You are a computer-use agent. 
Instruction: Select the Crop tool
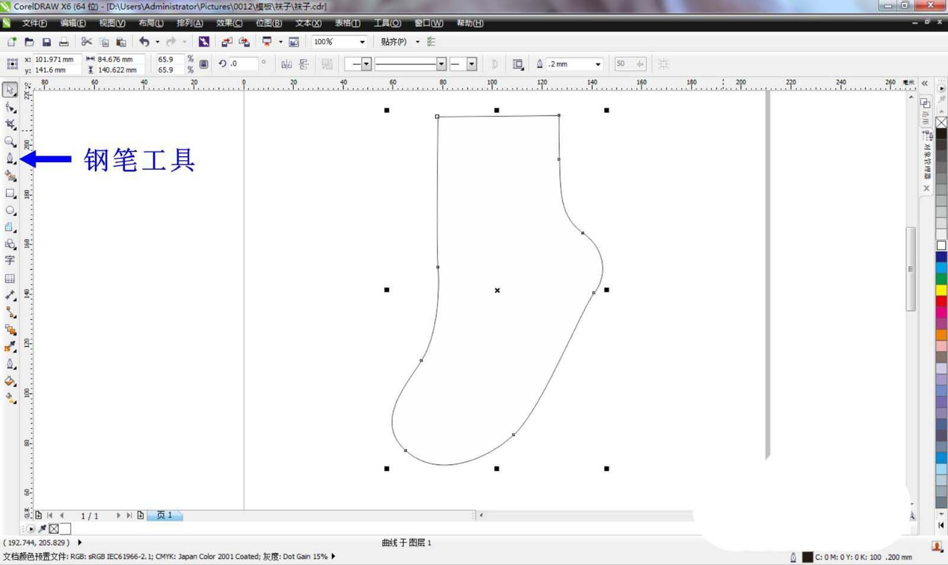click(x=10, y=125)
